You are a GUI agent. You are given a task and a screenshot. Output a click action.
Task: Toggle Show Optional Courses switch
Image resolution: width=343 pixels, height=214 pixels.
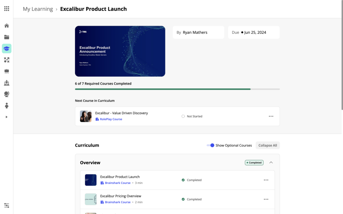click(210, 145)
